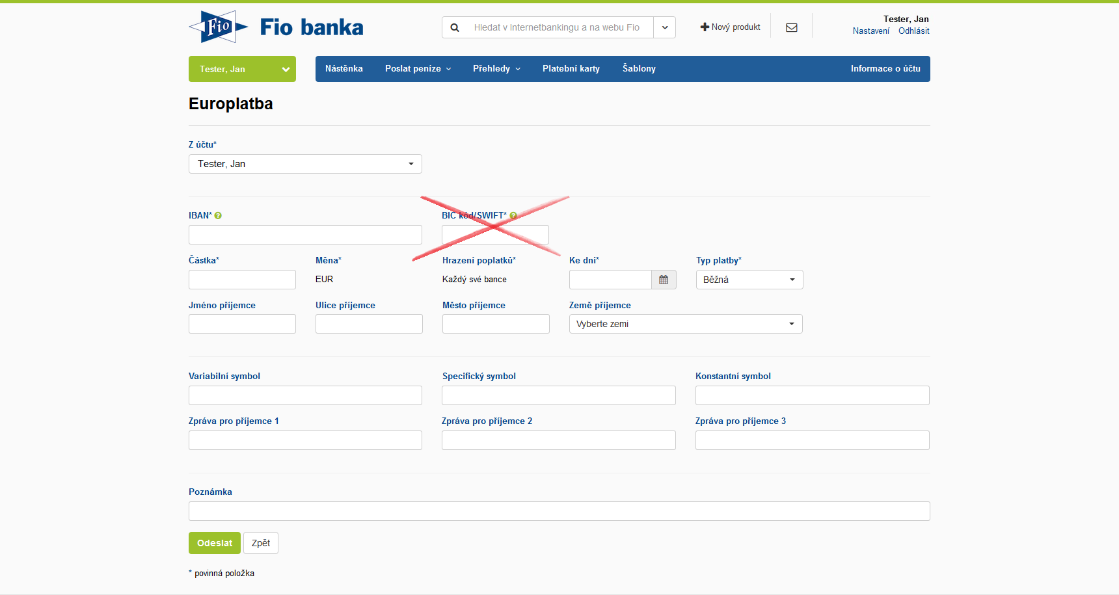Click into Zpráva pro příjemce 2 field
The image size is (1119, 595).
coord(559,440)
